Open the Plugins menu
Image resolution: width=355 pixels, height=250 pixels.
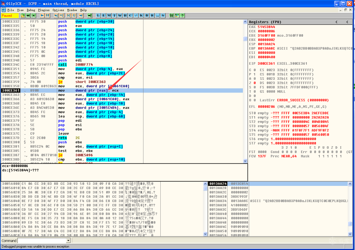click(44, 10)
